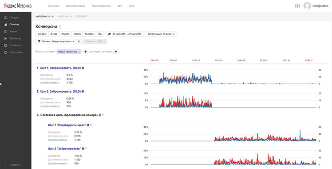
Task: Open the Шаг 1 "Подтвердить заказ" link
Action: pyautogui.click(x=67, y=125)
